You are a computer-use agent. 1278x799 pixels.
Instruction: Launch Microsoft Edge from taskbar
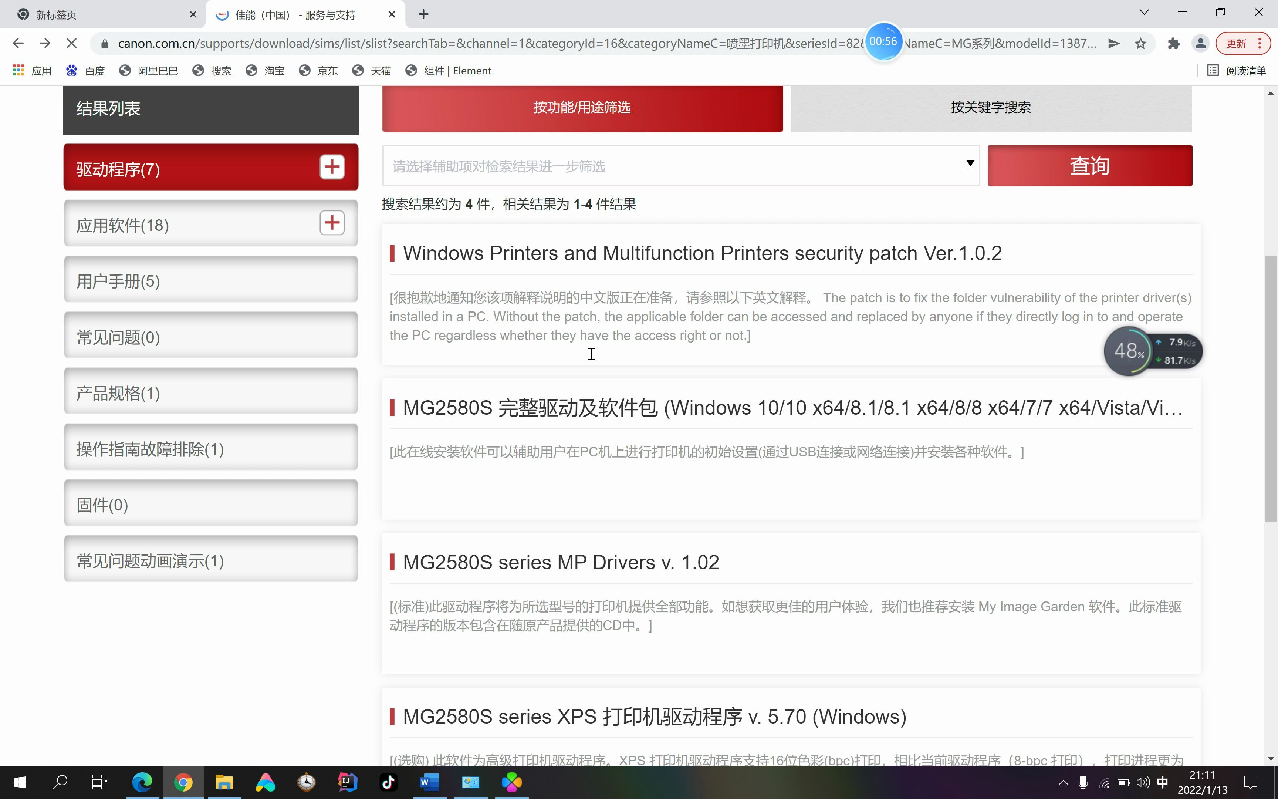(142, 782)
